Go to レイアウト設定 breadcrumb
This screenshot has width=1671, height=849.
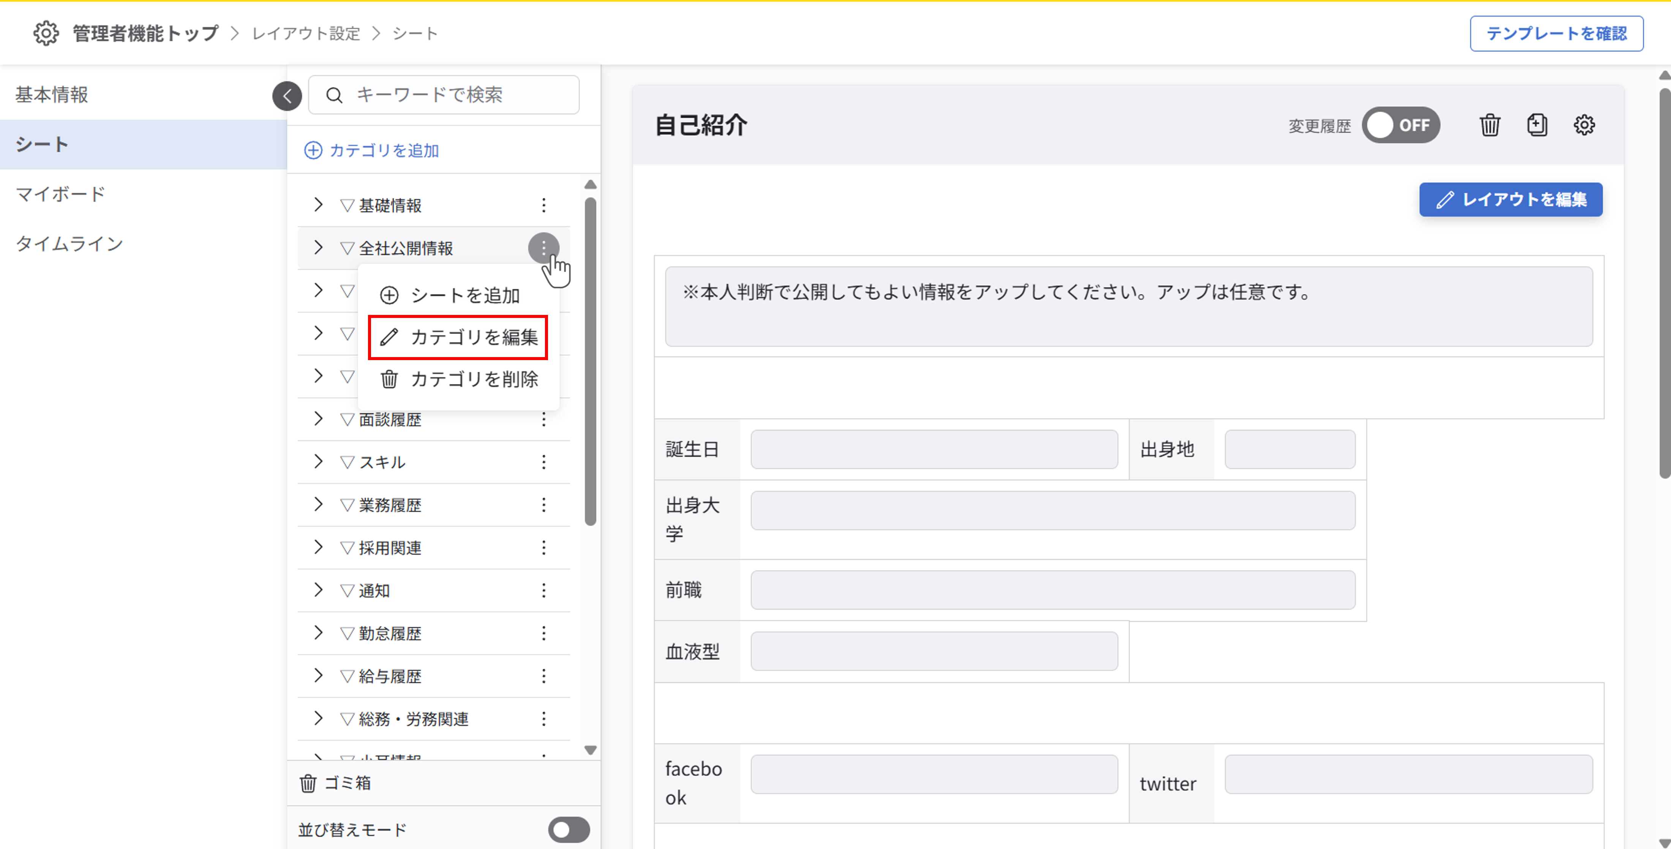(x=306, y=33)
